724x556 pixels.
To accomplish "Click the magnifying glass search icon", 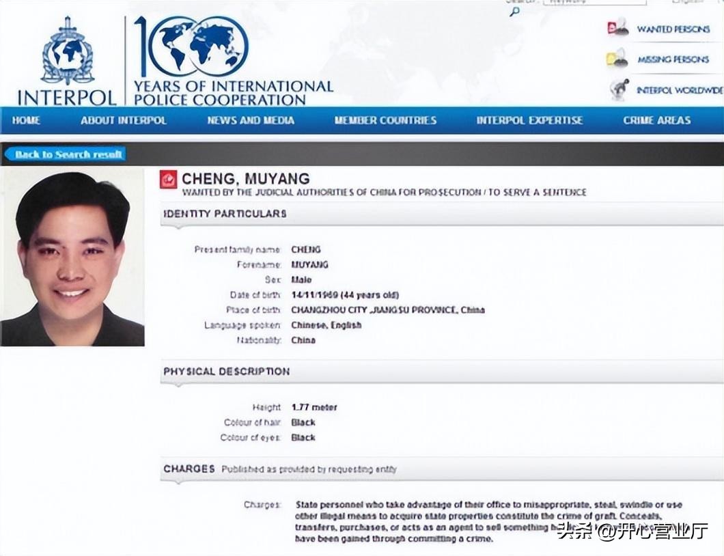I will click(x=514, y=12).
